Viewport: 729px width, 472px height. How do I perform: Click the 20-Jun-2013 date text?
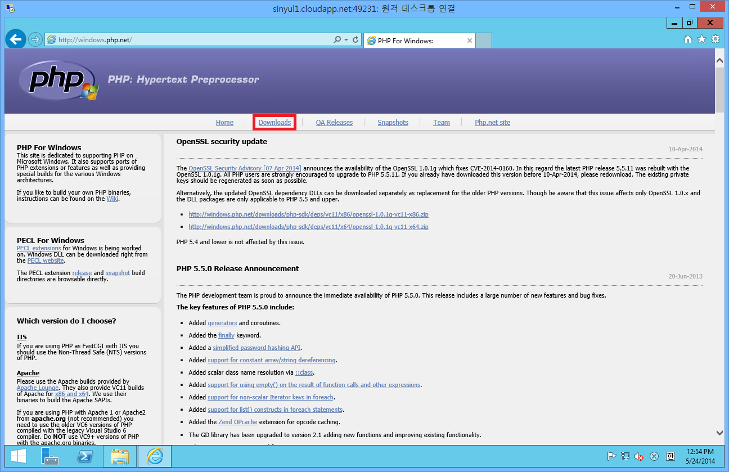686,276
